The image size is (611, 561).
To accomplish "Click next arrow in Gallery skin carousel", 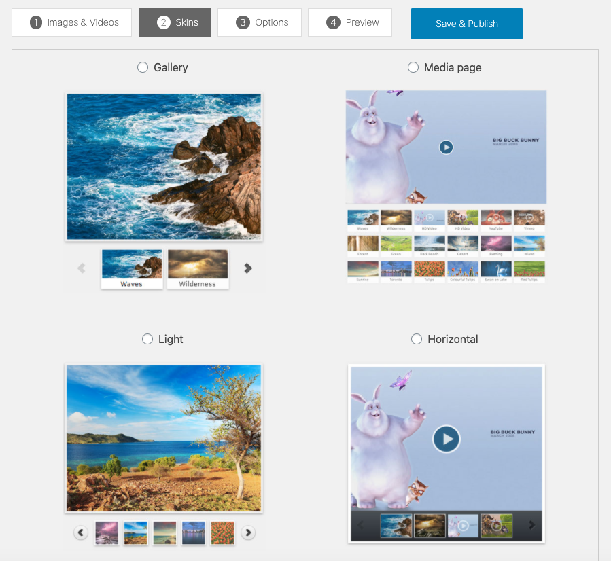I will 248,268.
